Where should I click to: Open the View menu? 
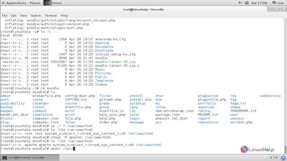24,16
